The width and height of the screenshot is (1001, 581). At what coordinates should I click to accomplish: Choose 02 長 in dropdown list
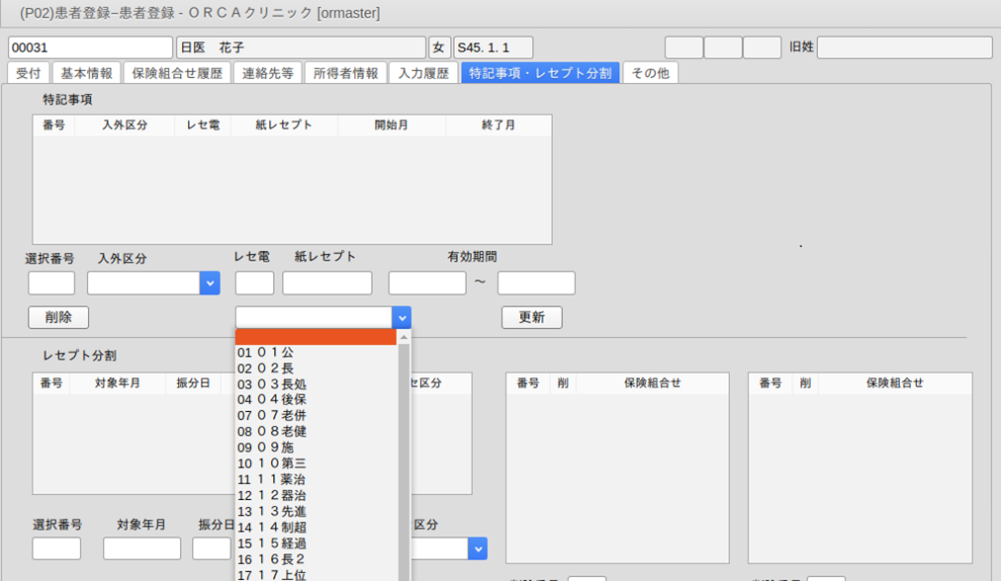(265, 369)
